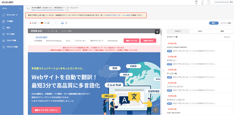Open the 絞り込み filter dropdown
This screenshot has height=115, width=234.
227,37
